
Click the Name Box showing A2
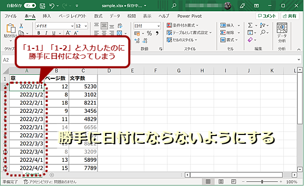click(x=8, y=60)
